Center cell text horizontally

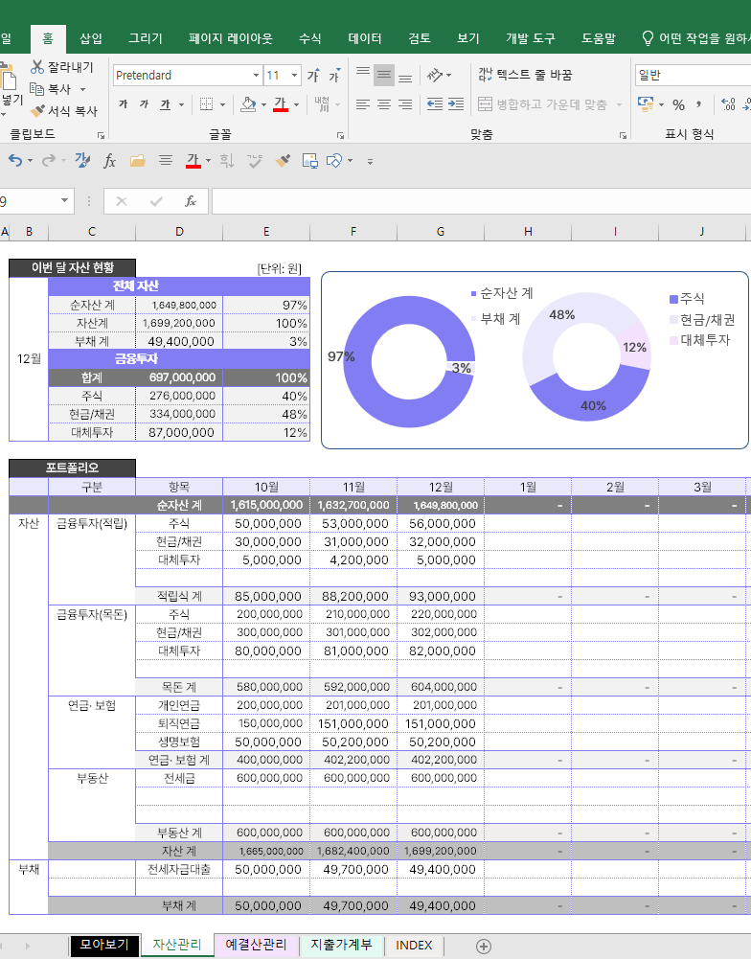[384, 104]
